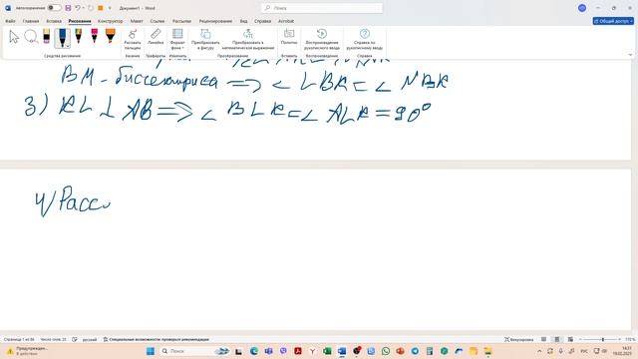Click Ink to Math (Преобразовать в математическое выражение)
Image resolution: width=638 pixels, height=359 pixels.
(x=248, y=40)
